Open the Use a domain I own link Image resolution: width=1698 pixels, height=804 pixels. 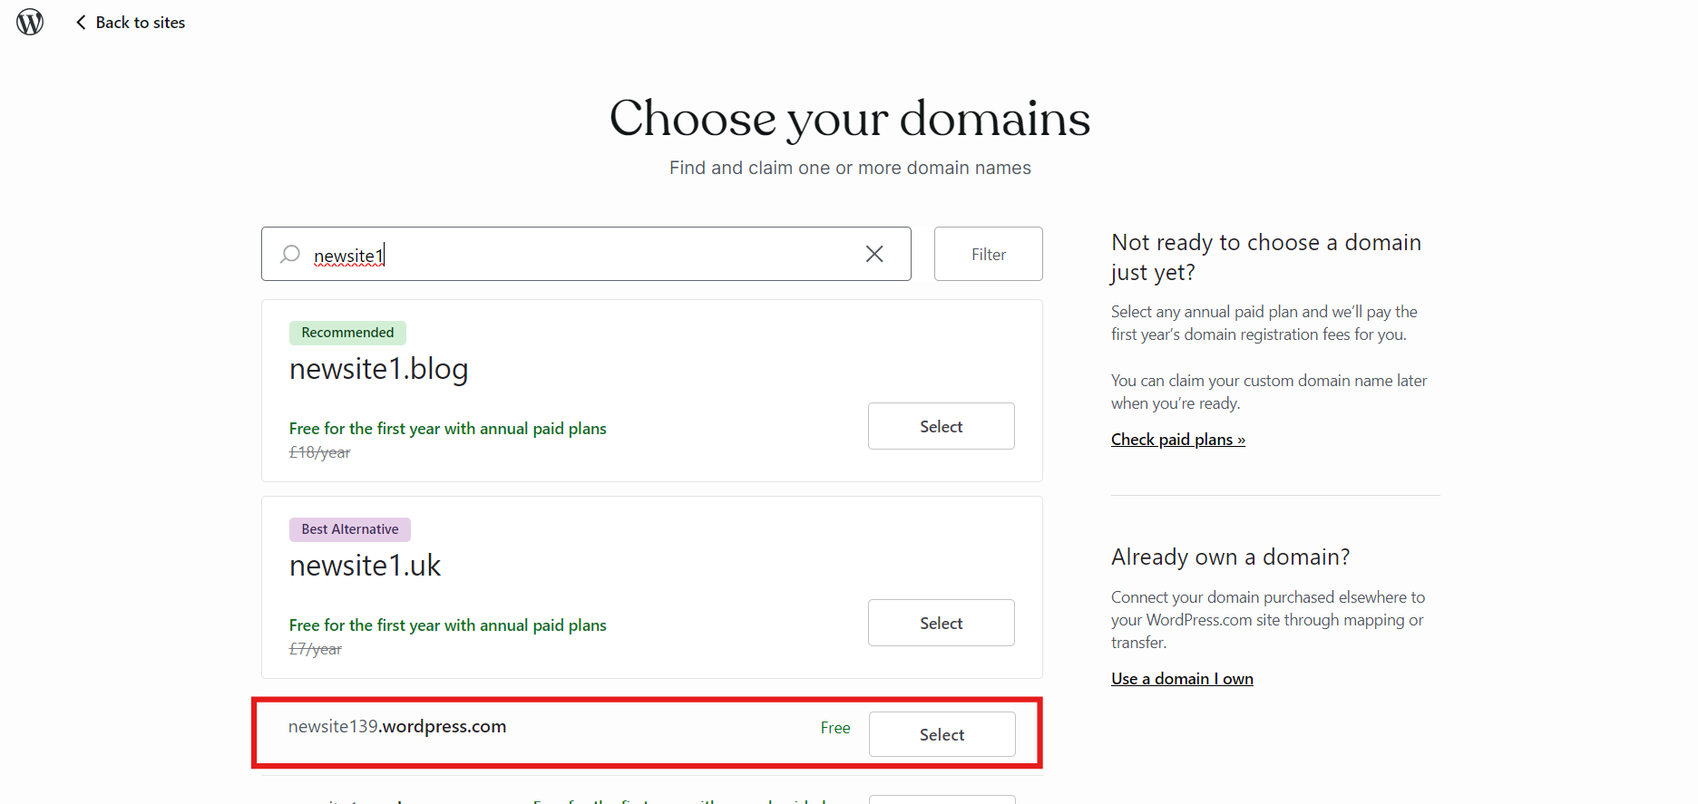1182,679
